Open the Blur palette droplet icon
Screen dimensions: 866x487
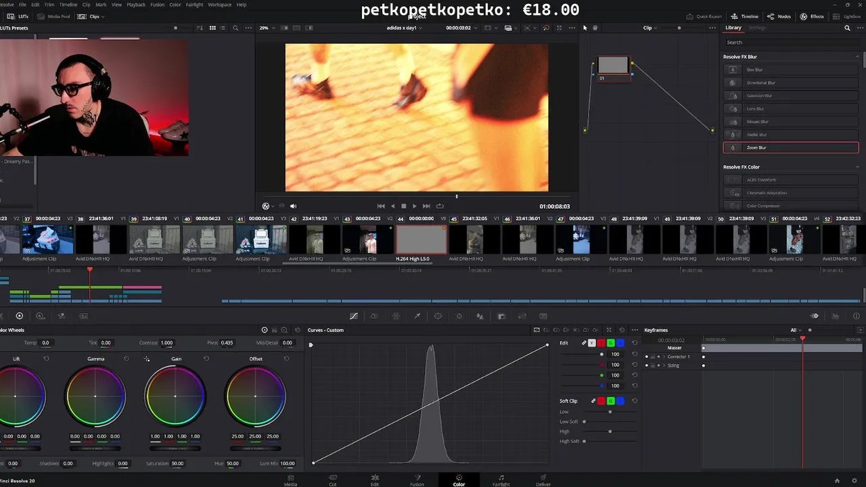coord(480,316)
